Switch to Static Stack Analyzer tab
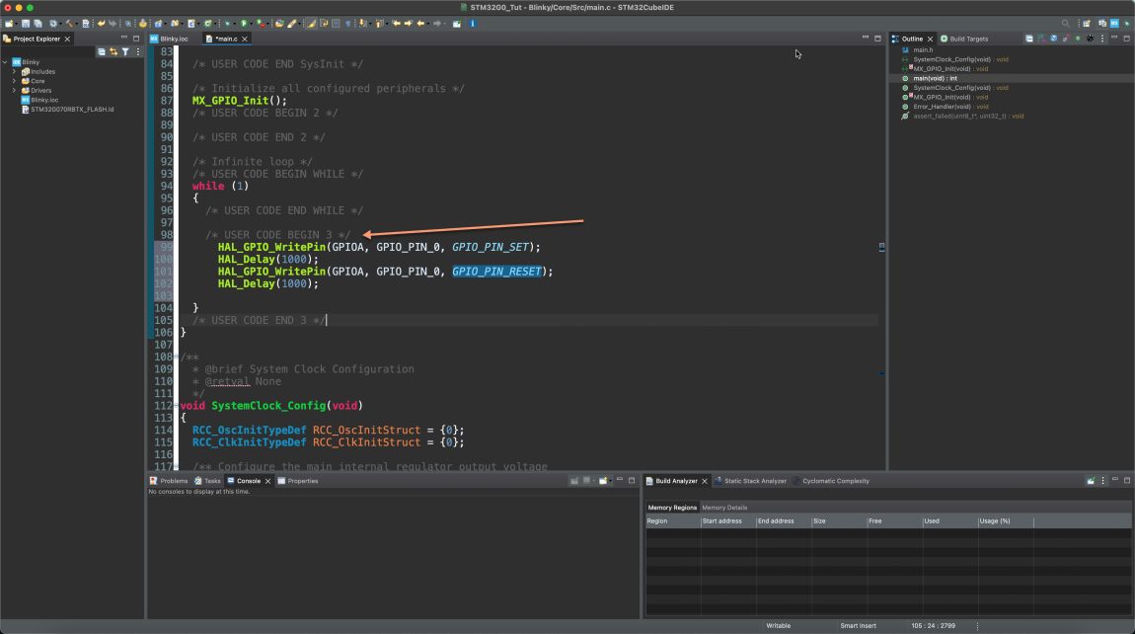 pos(750,480)
